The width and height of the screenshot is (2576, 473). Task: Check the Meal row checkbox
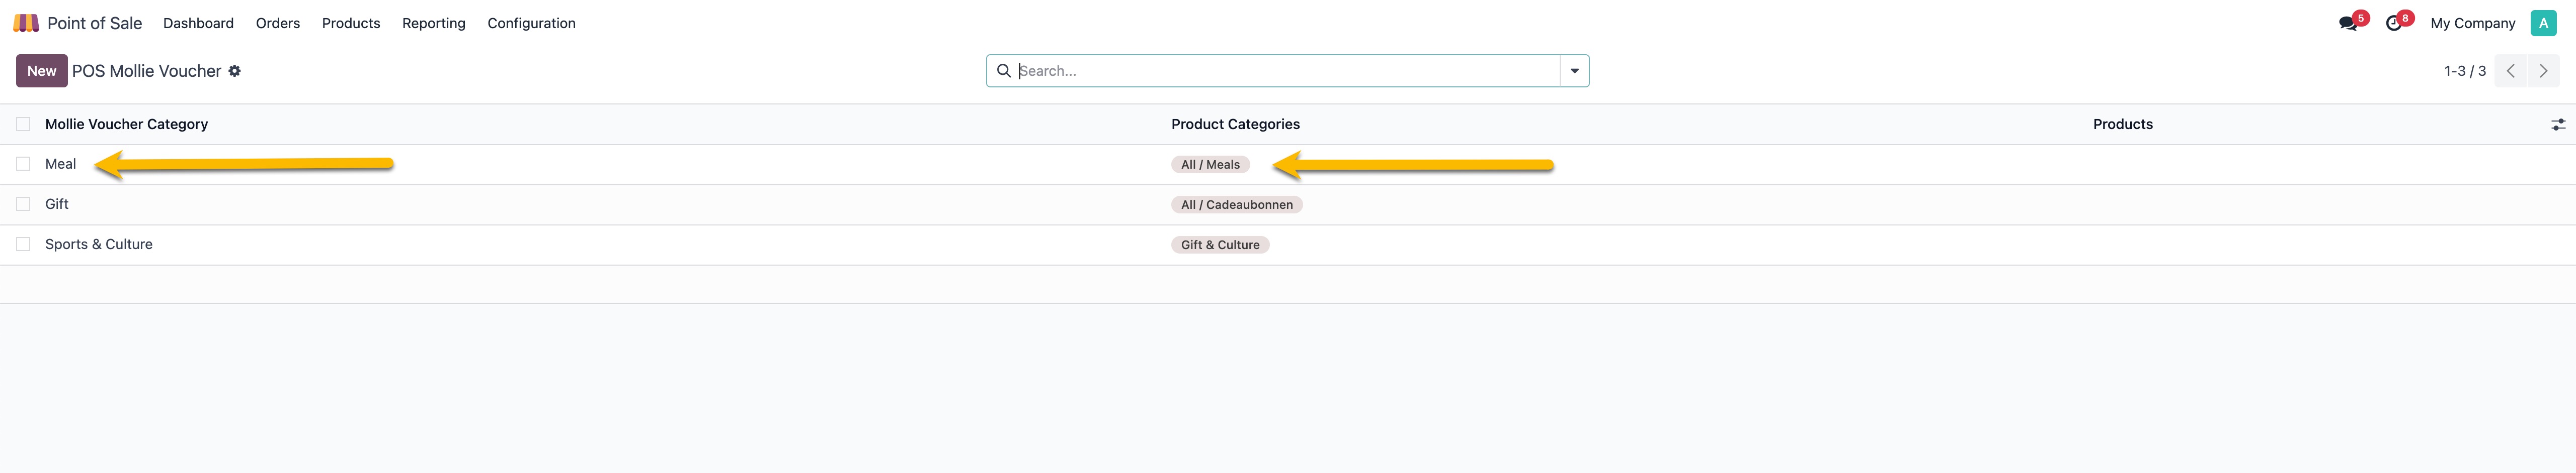(23, 165)
